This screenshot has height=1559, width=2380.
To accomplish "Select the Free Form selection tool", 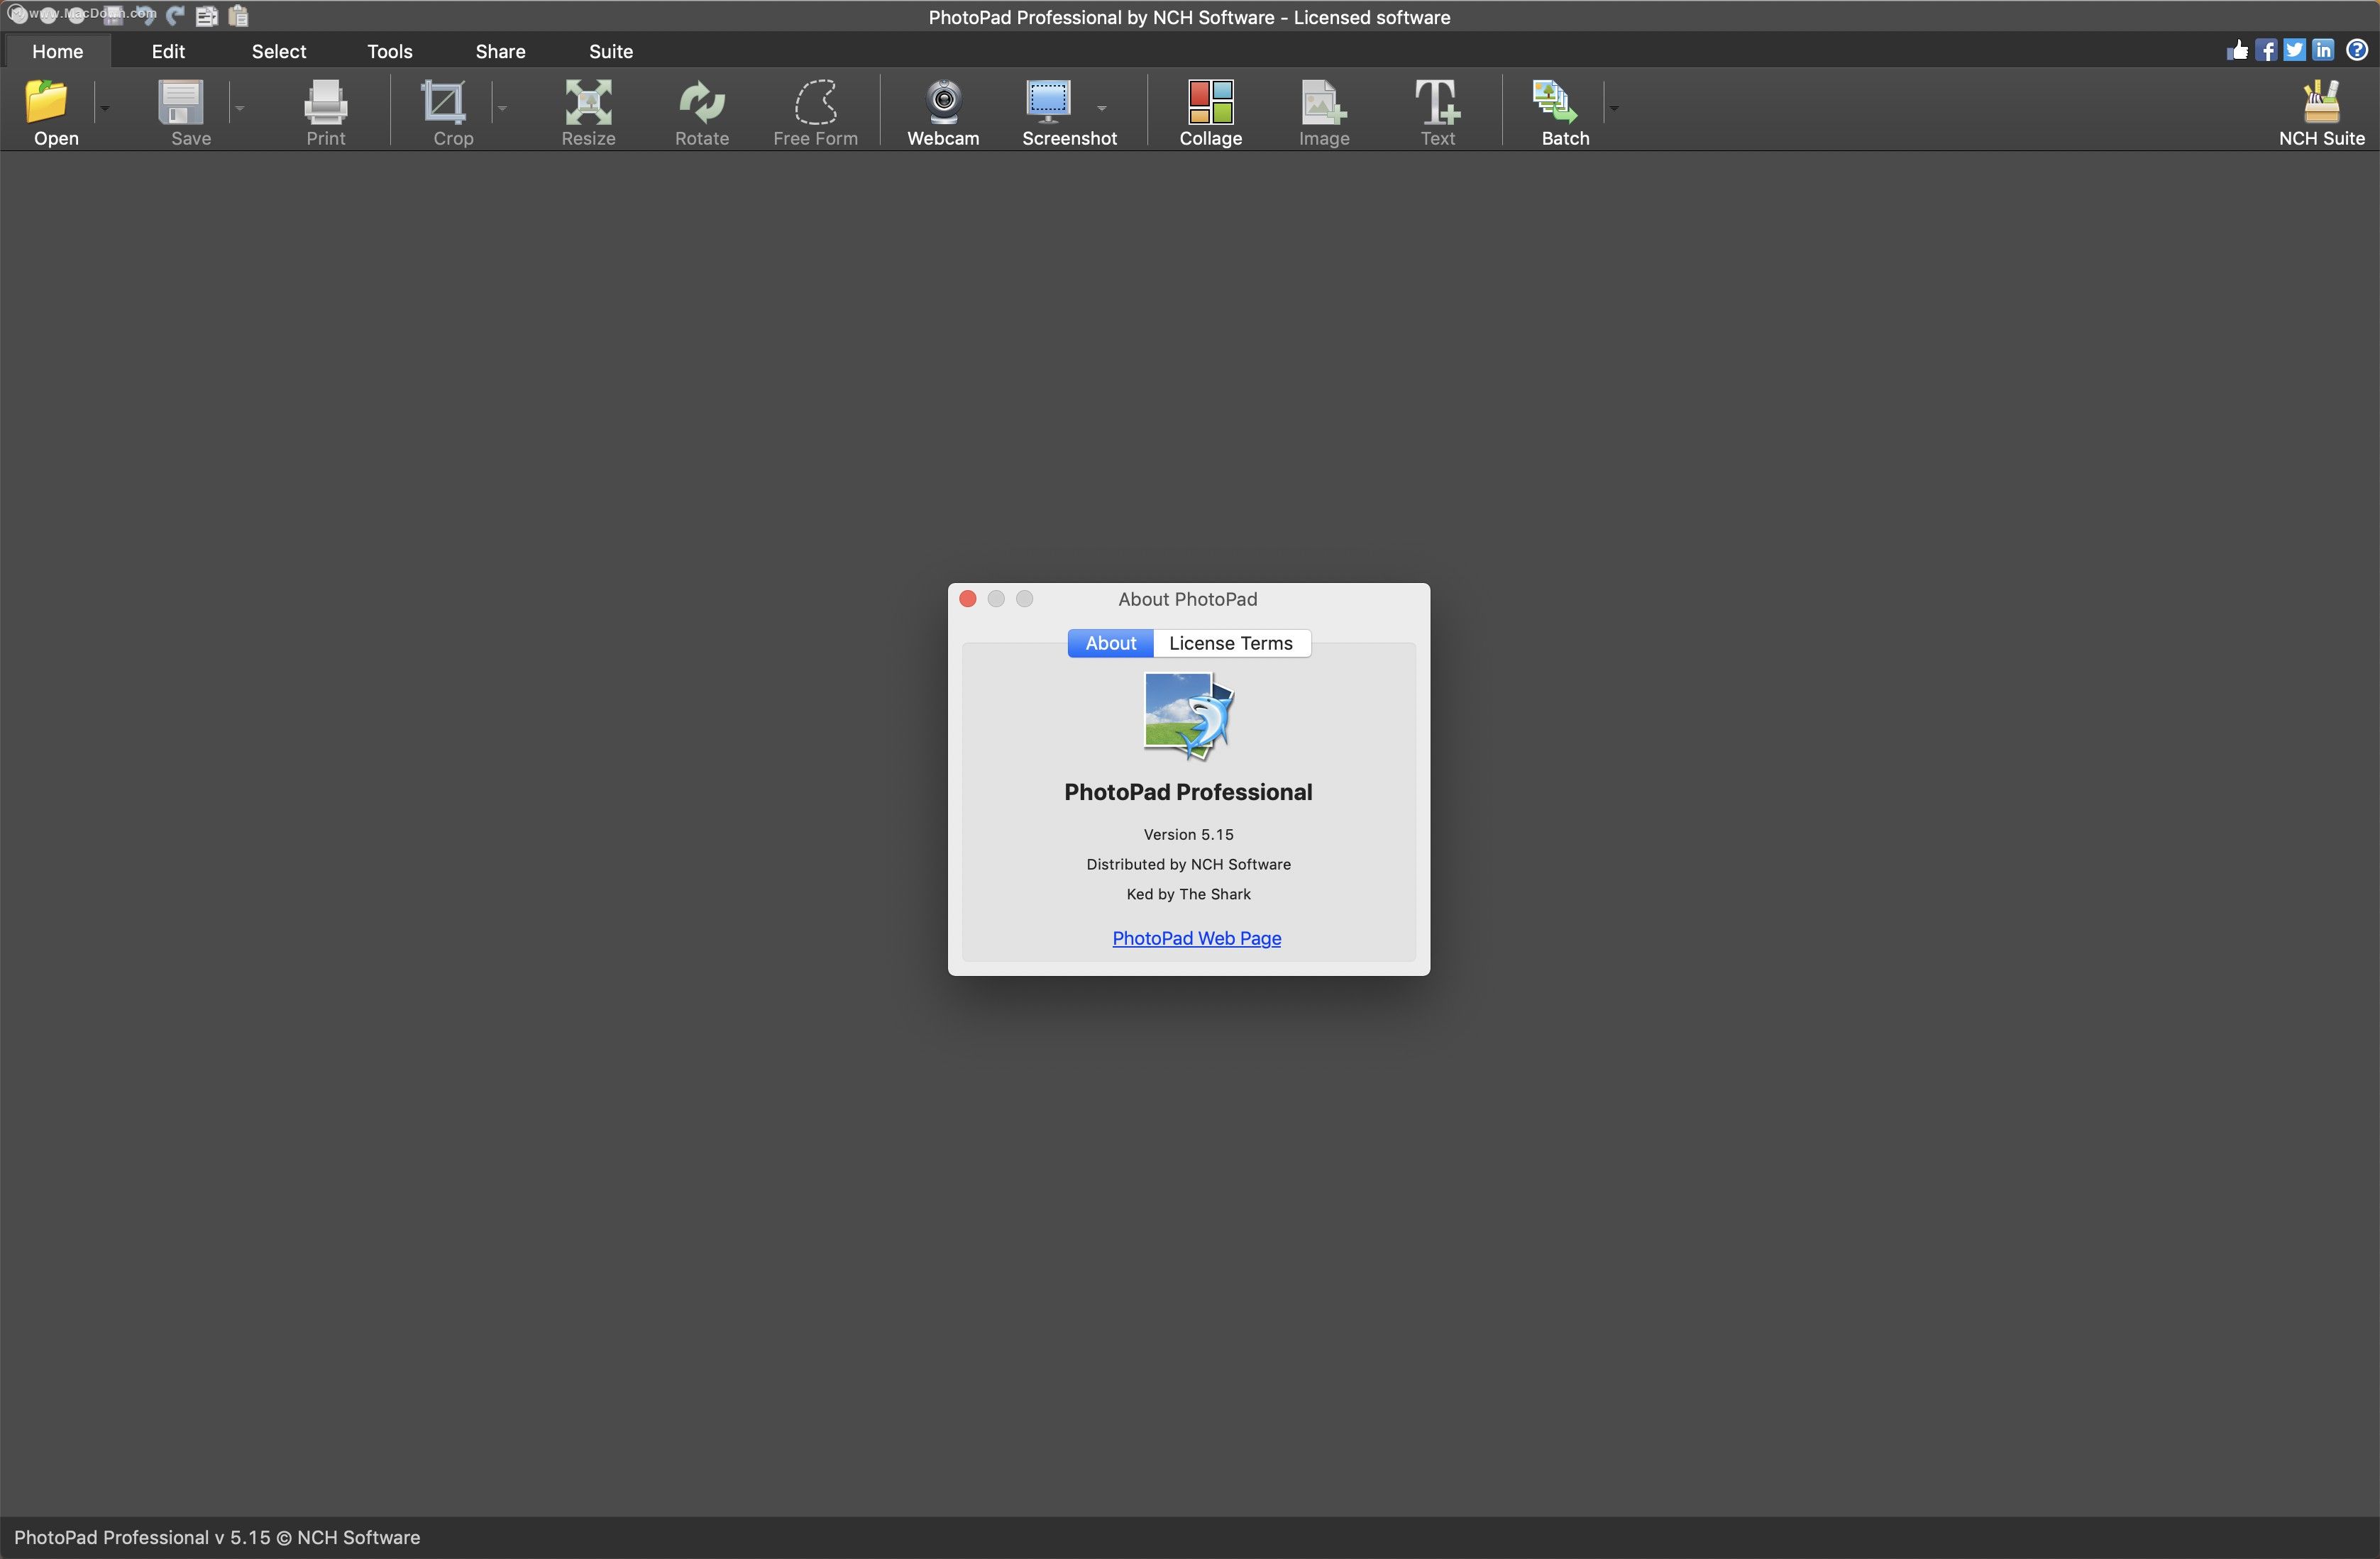I will point(816,101).
